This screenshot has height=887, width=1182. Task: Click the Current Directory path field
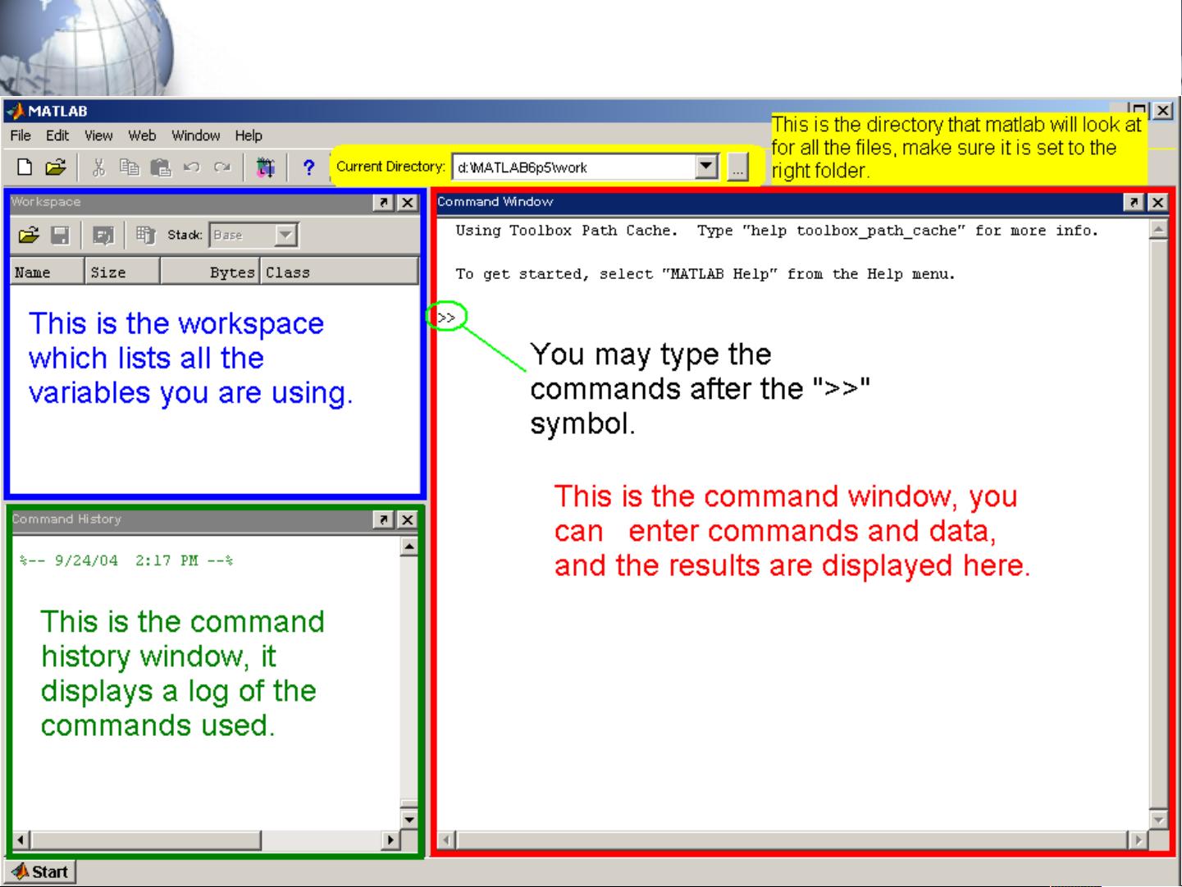point(574,167)
